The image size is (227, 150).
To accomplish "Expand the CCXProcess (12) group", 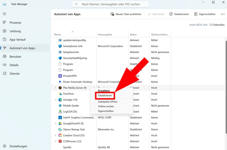I will tap(55, 141).
